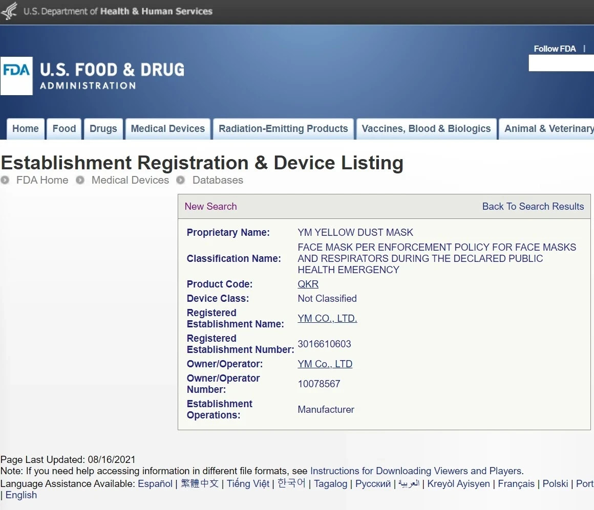Image resolution: width=594 pixels, height=510 pixels.
Task: Click the Manufacturer operations value
Action: (x=326, y=410)
